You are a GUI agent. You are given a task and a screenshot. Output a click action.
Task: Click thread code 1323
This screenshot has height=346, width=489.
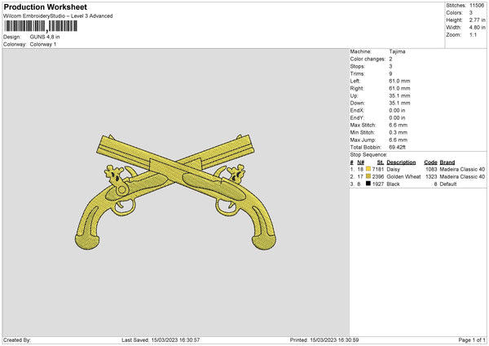431,177
